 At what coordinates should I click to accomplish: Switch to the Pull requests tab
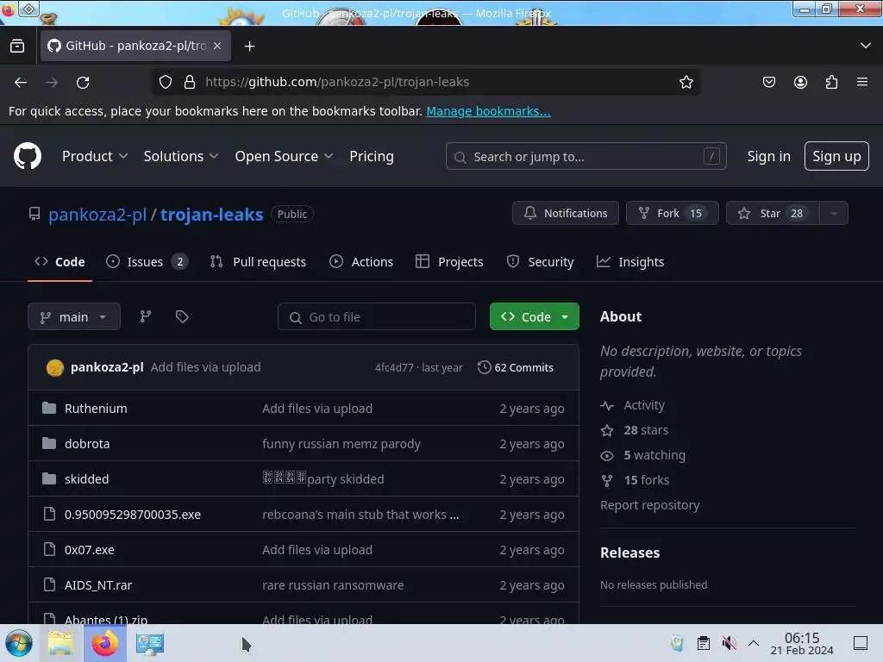[x=258, y=262]
